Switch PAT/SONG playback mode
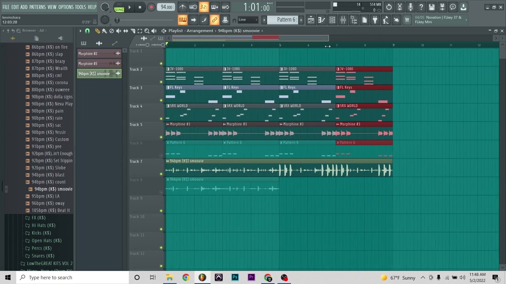Viewport: 506px width, 284px height. [x=119, y=7]
